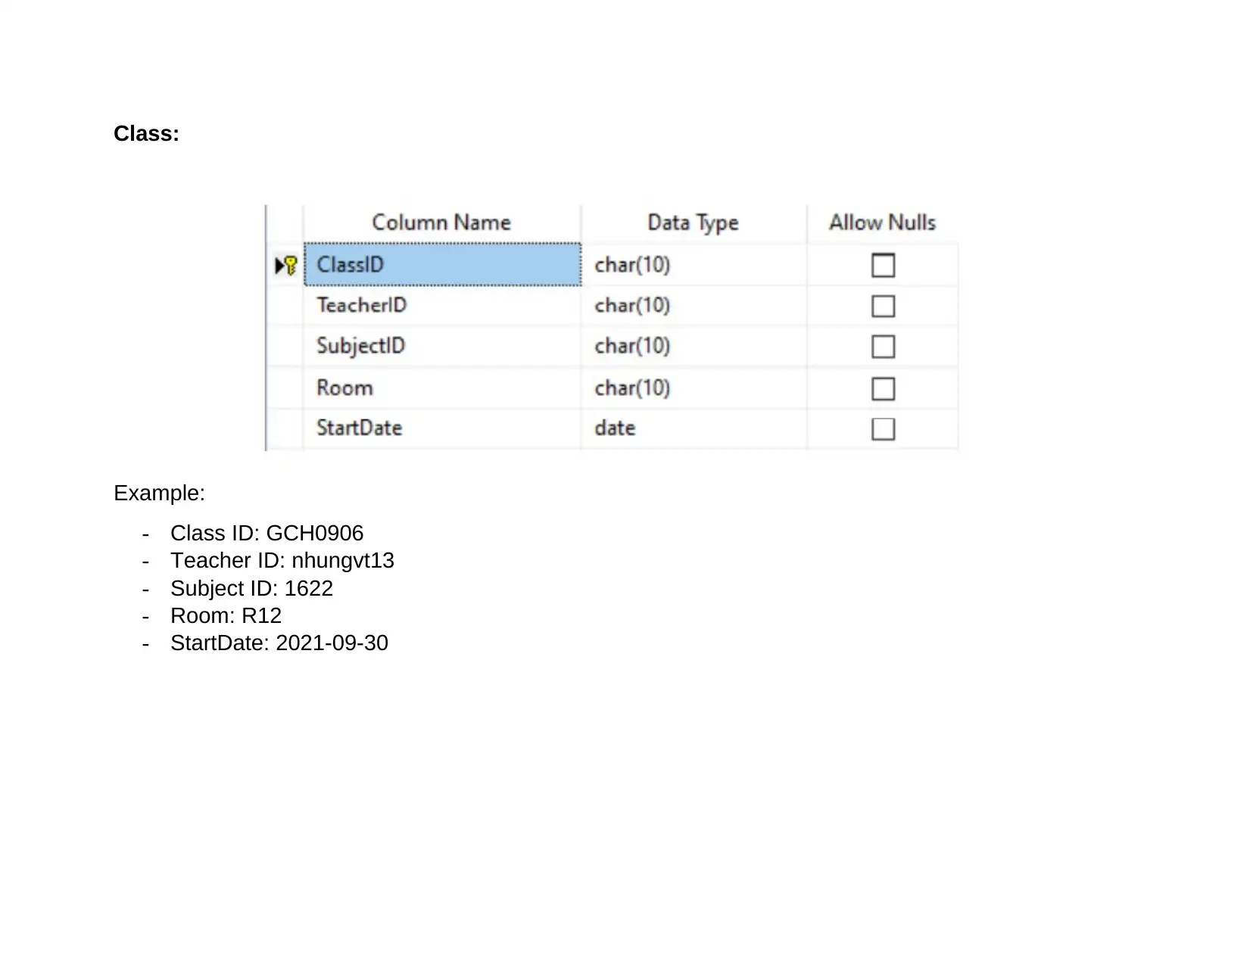Select the TeacherID column name cell
Viewport: 1250px width, 965px height.
tap(443, 306)
